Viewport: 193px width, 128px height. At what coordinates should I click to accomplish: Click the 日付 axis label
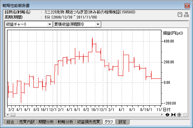[x=167, y=110]
